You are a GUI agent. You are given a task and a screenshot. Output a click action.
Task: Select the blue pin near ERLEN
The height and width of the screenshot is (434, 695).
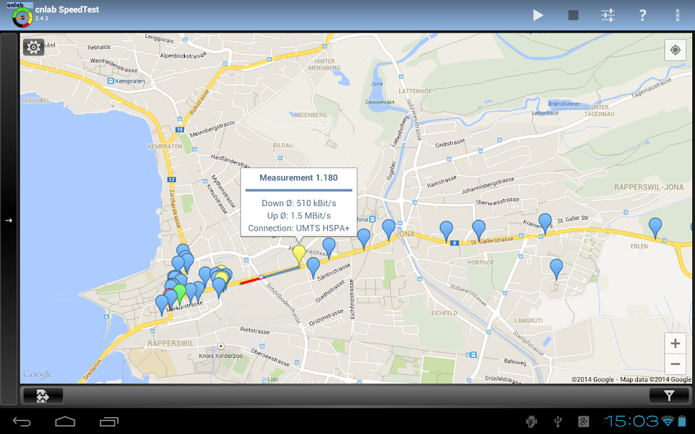[655, 228]
